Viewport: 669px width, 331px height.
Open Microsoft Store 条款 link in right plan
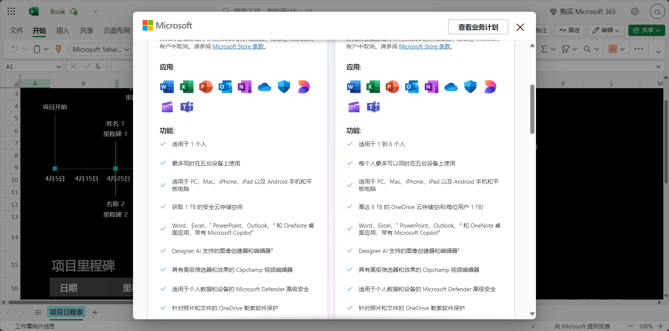(425, 47)
